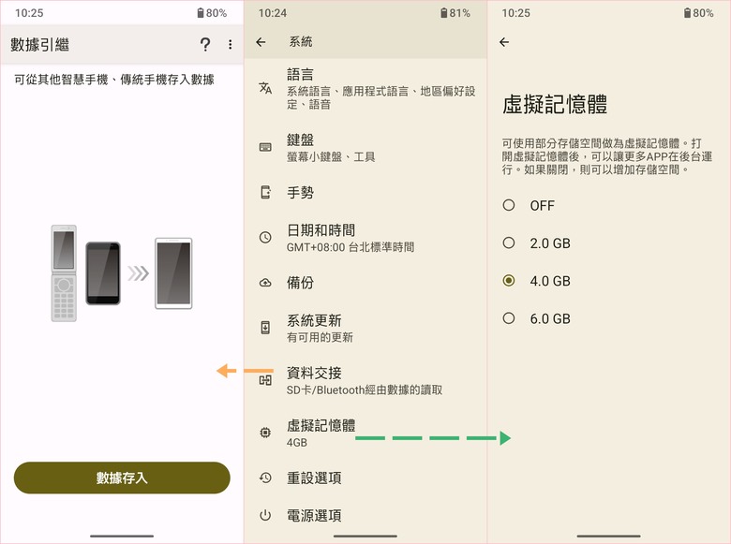Go back from the 虛擬記憶體 screen
The height and width of the screenshot is (544, 731).
click(504, 42)
